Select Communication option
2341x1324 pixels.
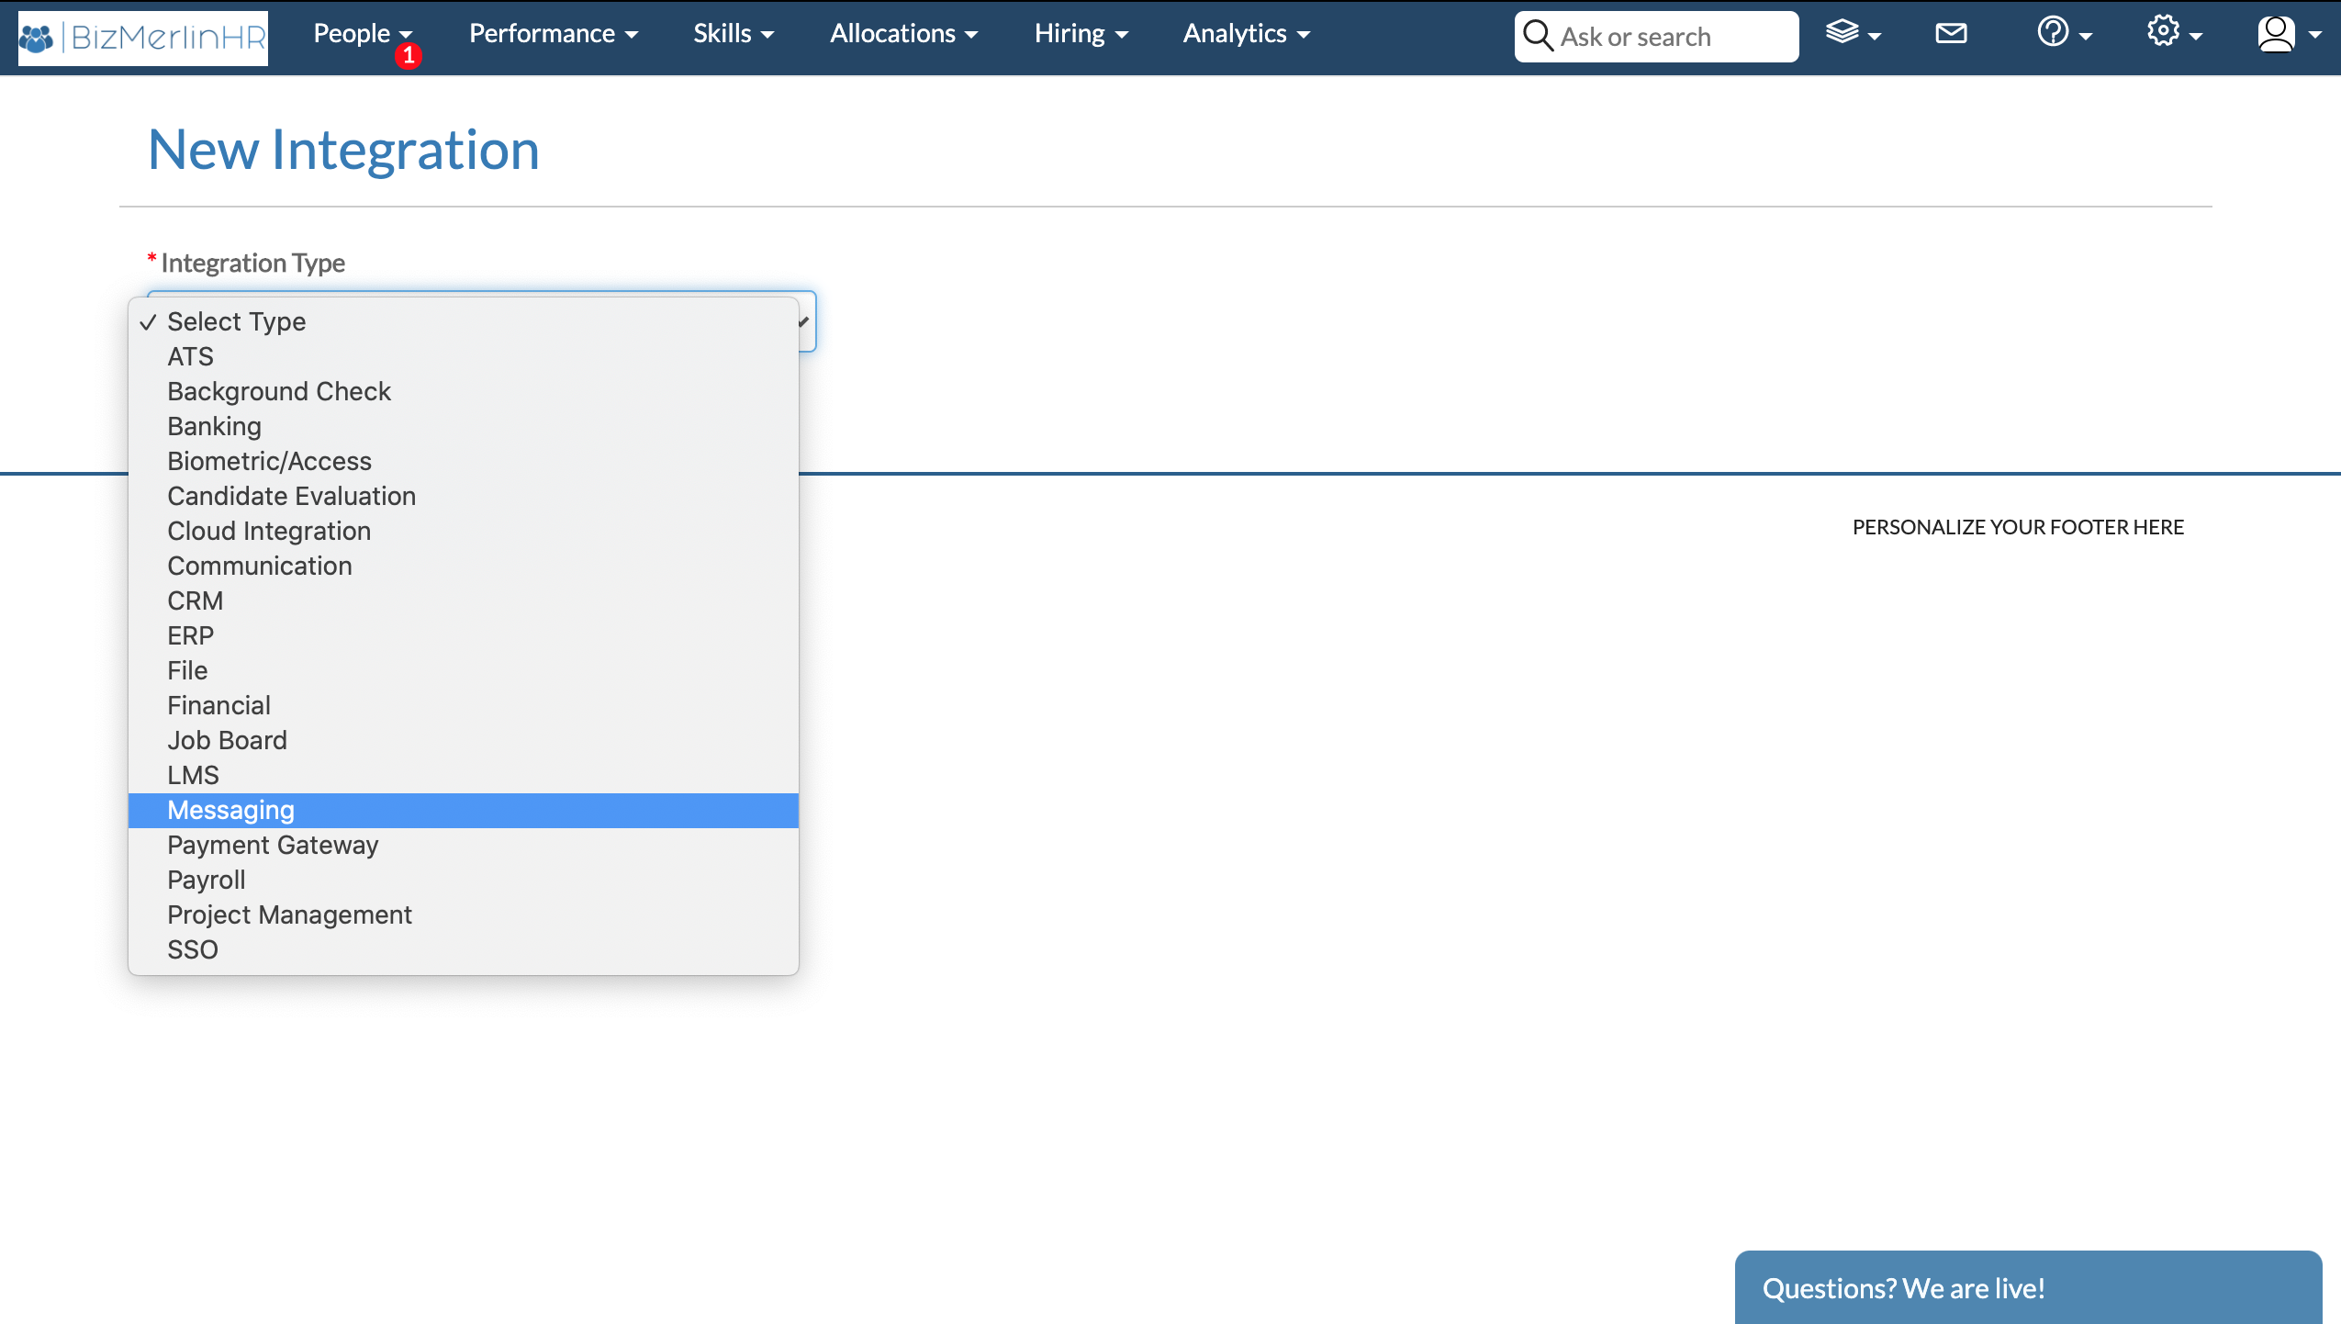pos(464,566)
